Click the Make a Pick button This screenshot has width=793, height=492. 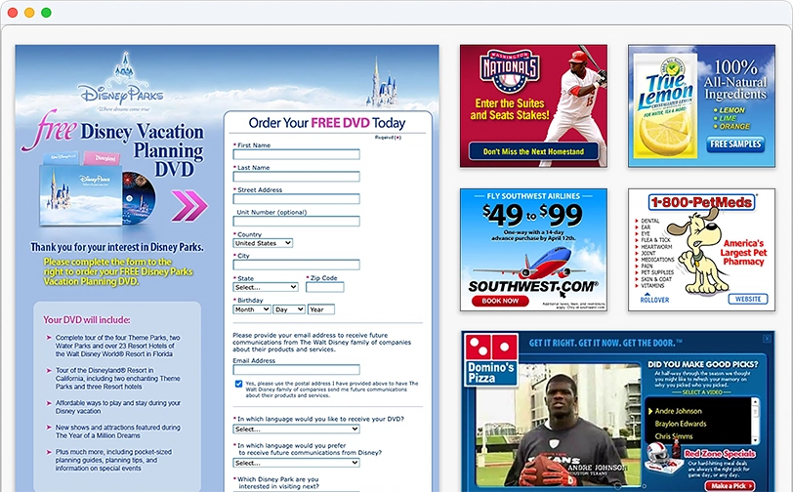(730, 485)
